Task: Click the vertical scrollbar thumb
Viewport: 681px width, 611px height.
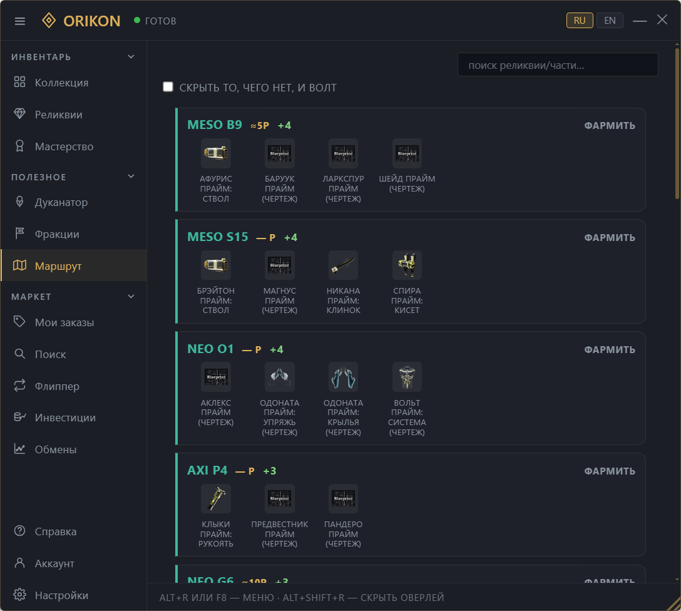Action: pos(677,123)
